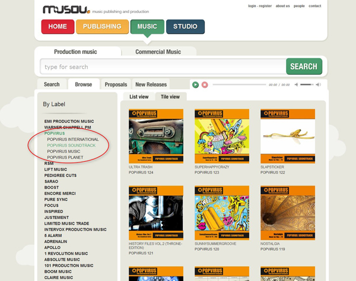The width and height of the screenshot is (356, 281).
Task: Select POPVIRUS MUSIC sublabel
Action: pyautogui.click(x=63, y=151)
